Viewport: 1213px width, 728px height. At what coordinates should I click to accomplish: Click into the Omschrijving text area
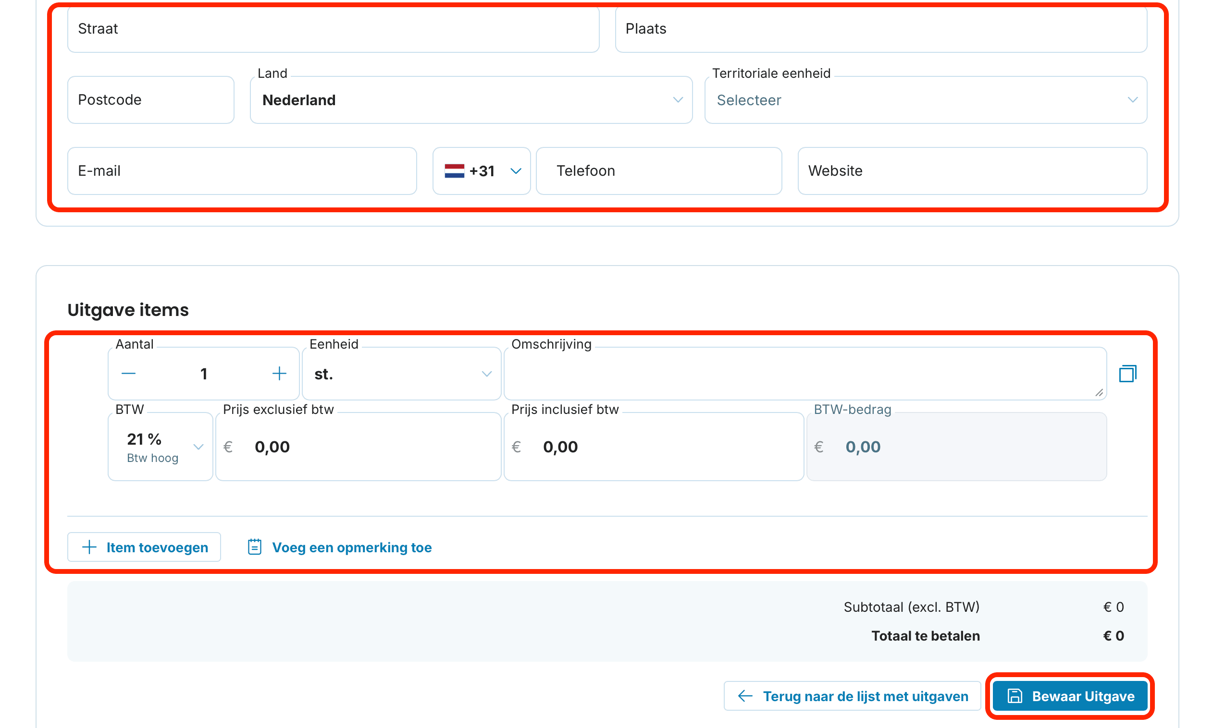coord(805,374)
